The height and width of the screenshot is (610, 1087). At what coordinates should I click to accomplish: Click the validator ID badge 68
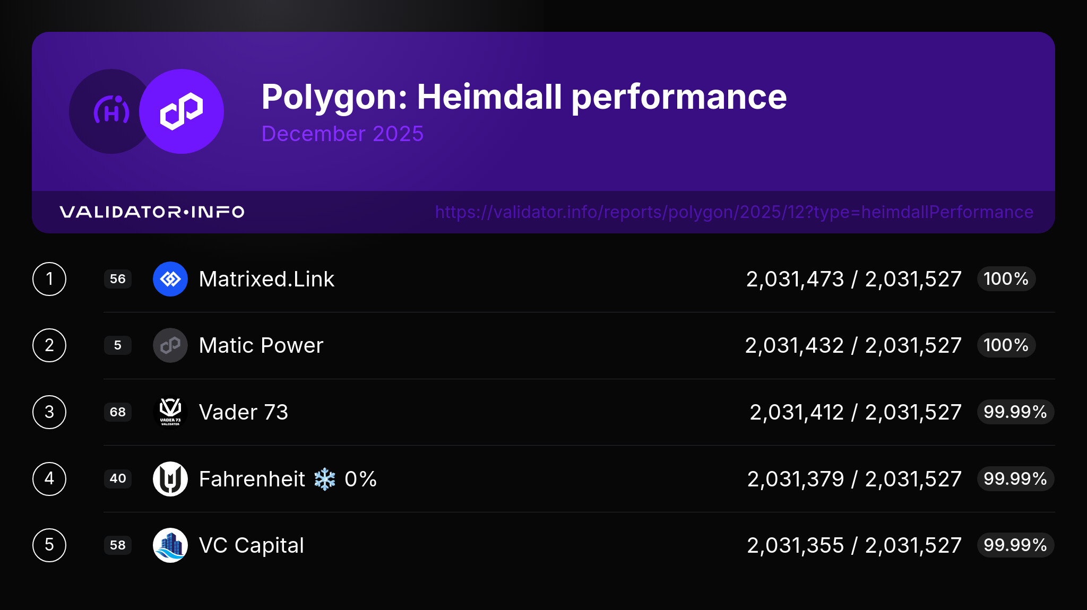[118, 412]
